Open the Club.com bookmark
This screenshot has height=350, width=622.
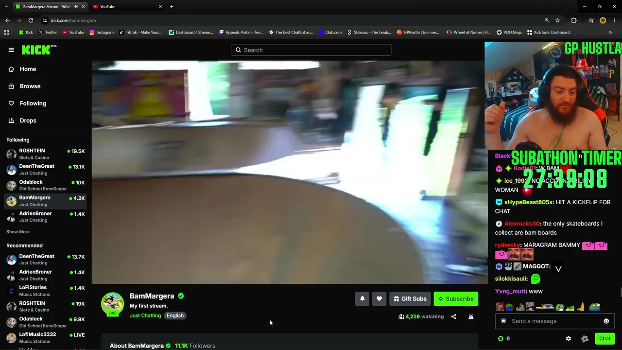point(330,33)
